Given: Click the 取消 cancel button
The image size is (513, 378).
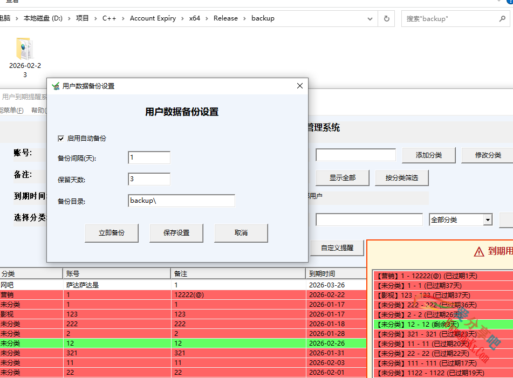Looking at the screenshot, I should [241, 233].
